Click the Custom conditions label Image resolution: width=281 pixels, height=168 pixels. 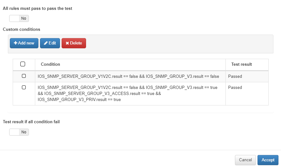coord(22,30)
